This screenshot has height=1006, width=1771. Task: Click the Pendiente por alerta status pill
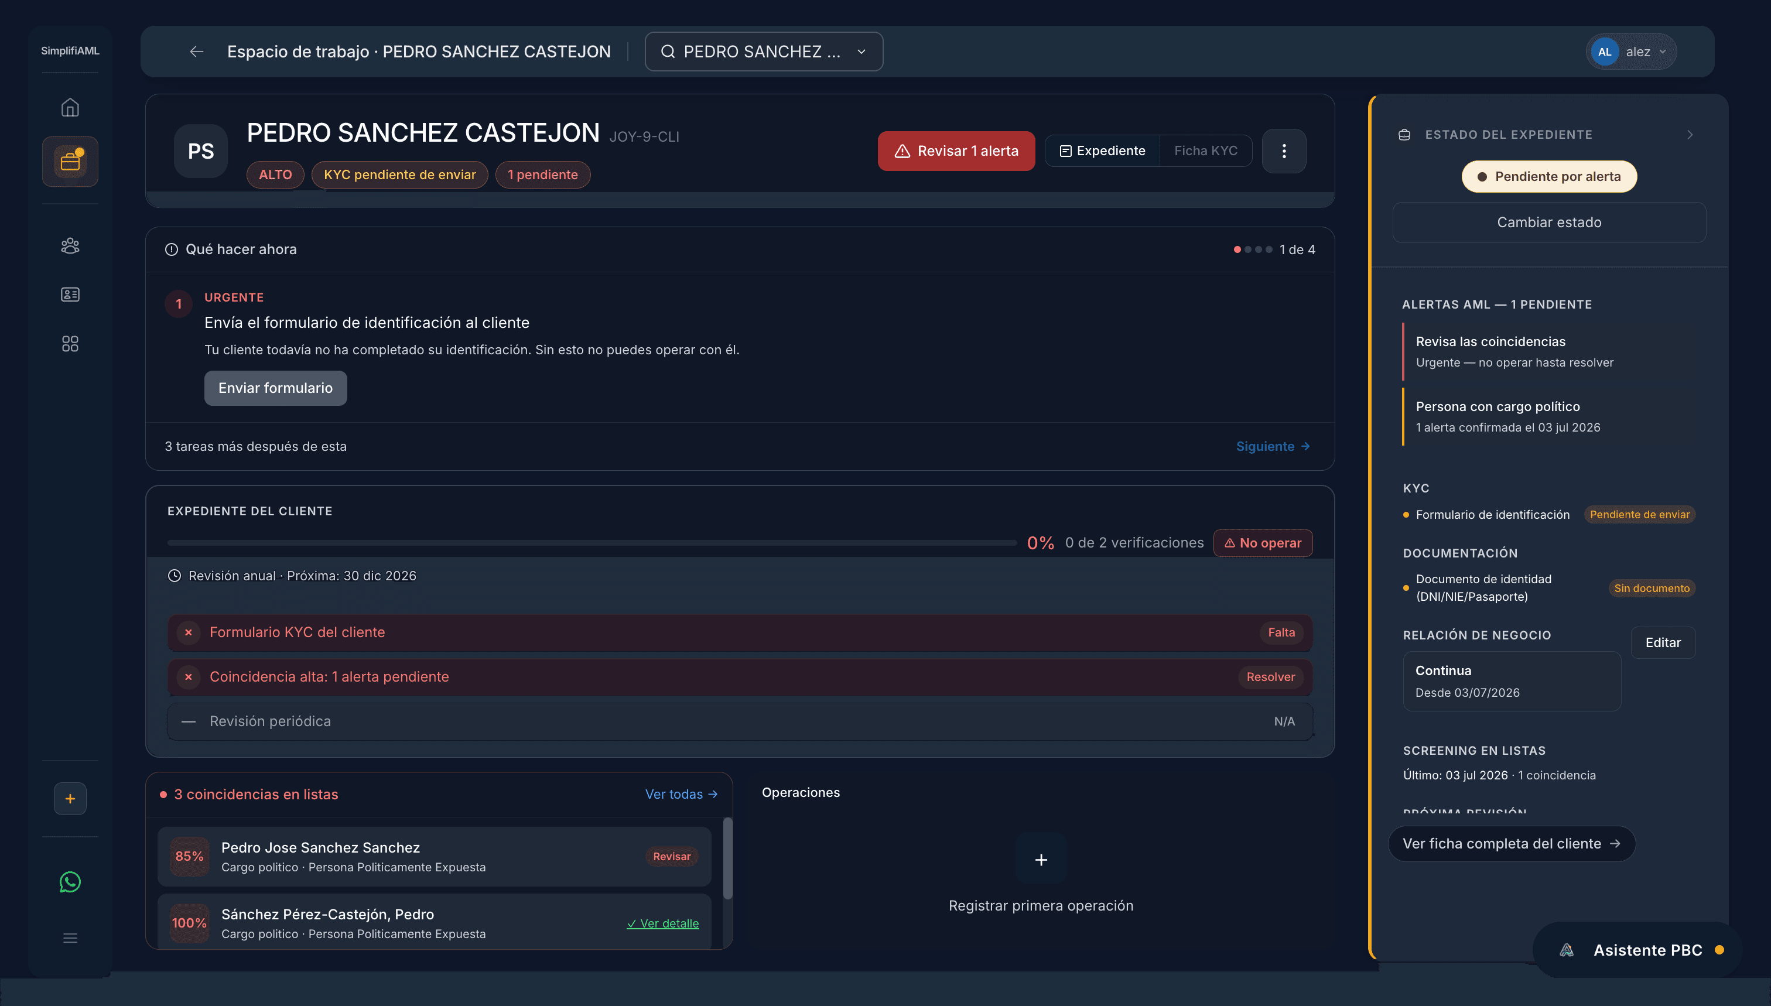1548,176
